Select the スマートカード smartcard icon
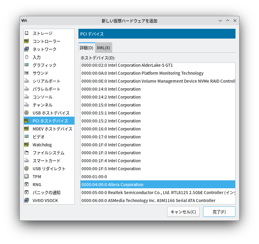Image resolution: width=259 pixels, height=244 pixels. pyautogui.click(x=27, y=160)
